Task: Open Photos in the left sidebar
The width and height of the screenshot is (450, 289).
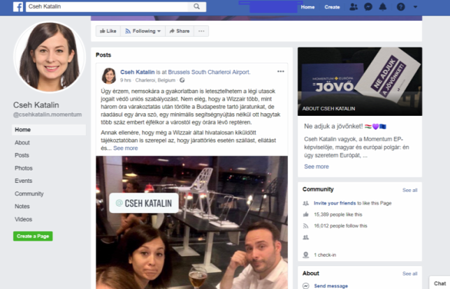Action: (24, 168)
